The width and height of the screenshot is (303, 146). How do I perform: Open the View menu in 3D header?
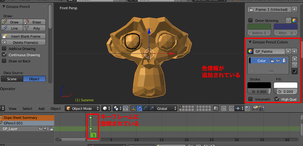click(x=12, y=109)
